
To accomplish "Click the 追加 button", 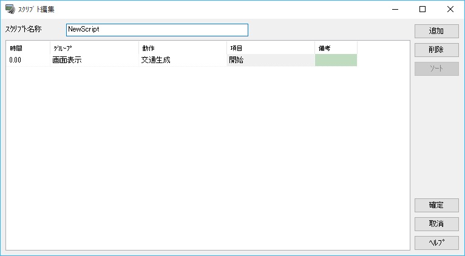I will coord(436,31).
